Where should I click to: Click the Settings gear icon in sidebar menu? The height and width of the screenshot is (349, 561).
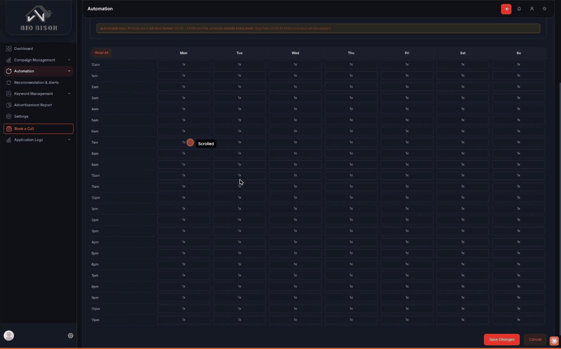(x=9, y=116)
